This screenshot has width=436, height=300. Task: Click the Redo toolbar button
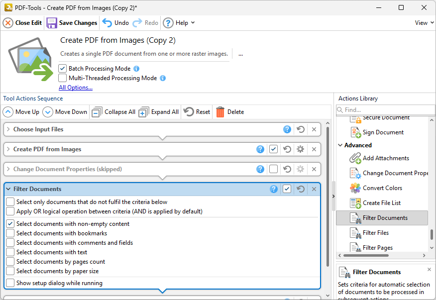point(145,23)
